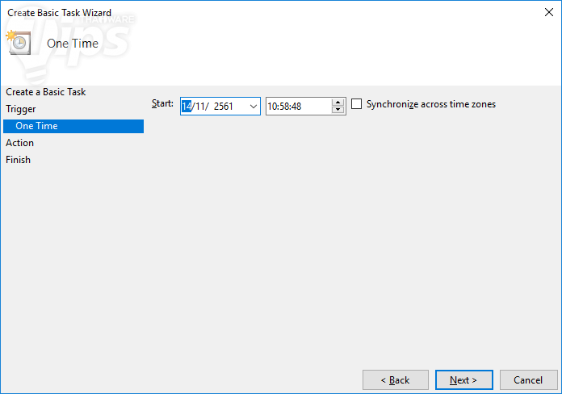Select 'Create a Basic Task' step in sidebar
Screen dimensions: 562x394
[45, 92]
